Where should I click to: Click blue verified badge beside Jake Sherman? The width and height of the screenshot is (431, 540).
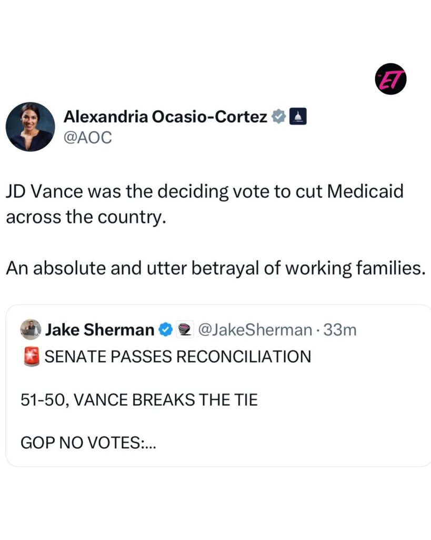click(165, 330)
